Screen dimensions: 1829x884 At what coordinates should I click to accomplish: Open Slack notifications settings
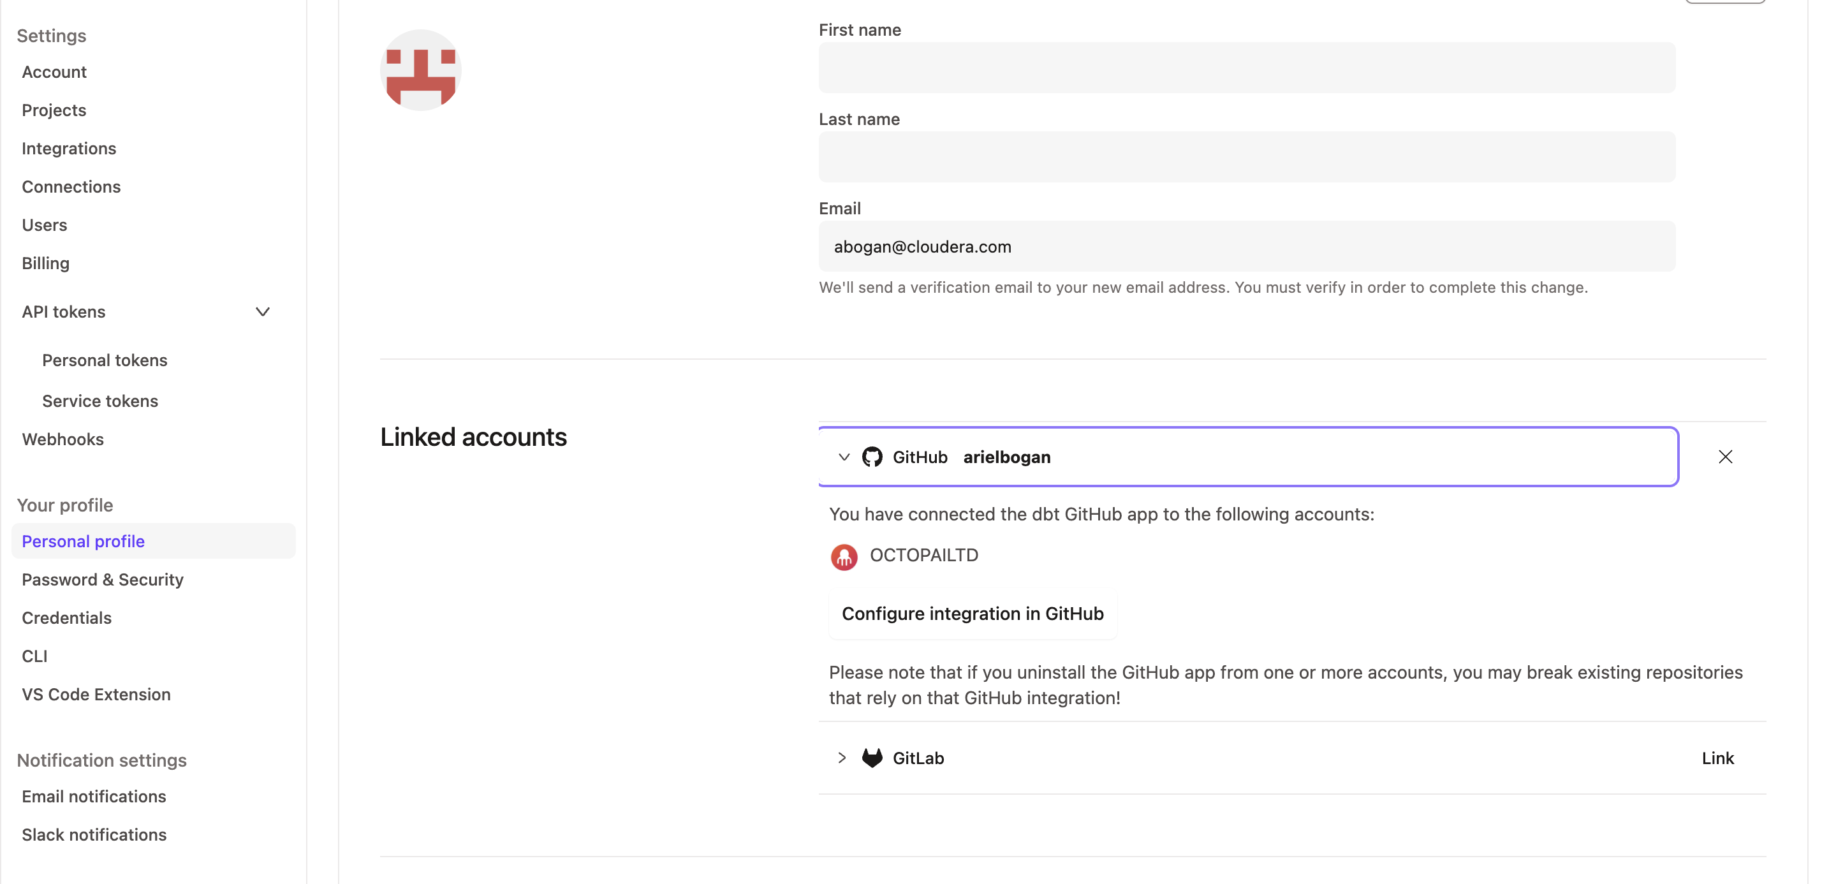(94, 834)
